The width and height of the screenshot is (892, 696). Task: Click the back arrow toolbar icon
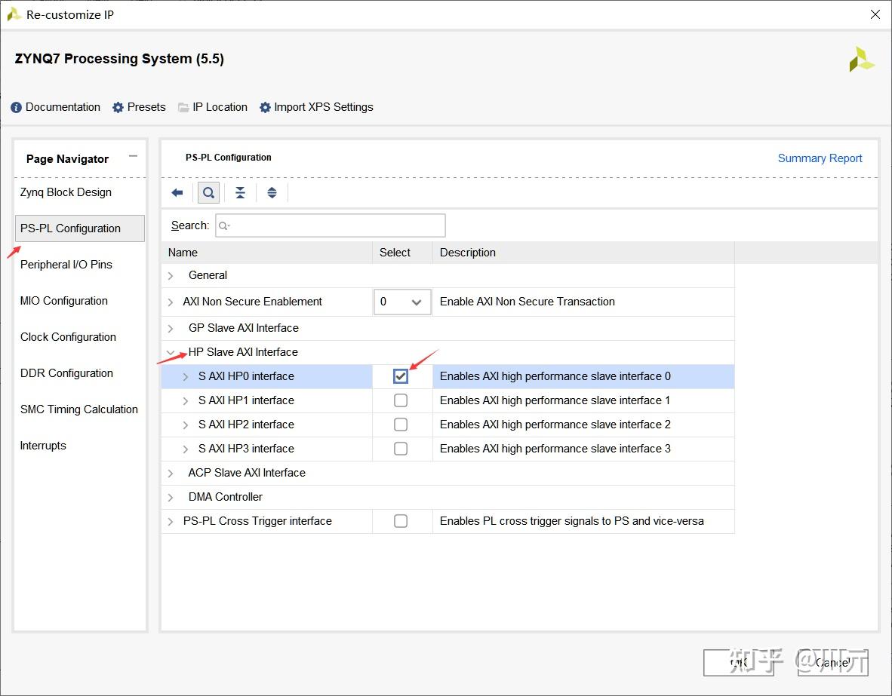(x=177, y=193)
